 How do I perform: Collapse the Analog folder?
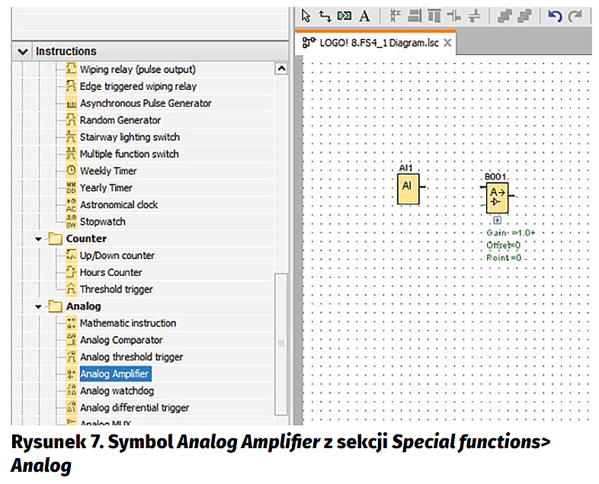[38, 306]
